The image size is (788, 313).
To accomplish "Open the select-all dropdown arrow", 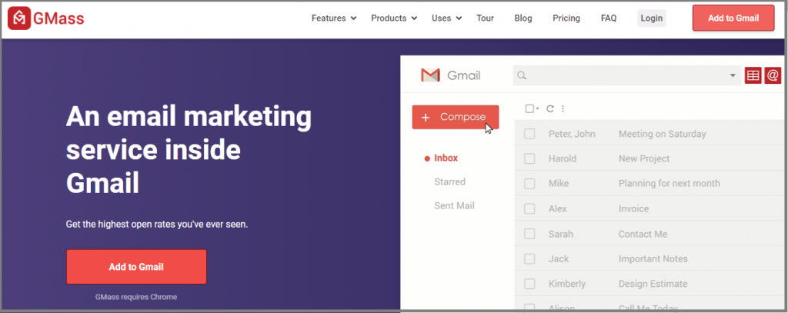I will click(537, 109).
